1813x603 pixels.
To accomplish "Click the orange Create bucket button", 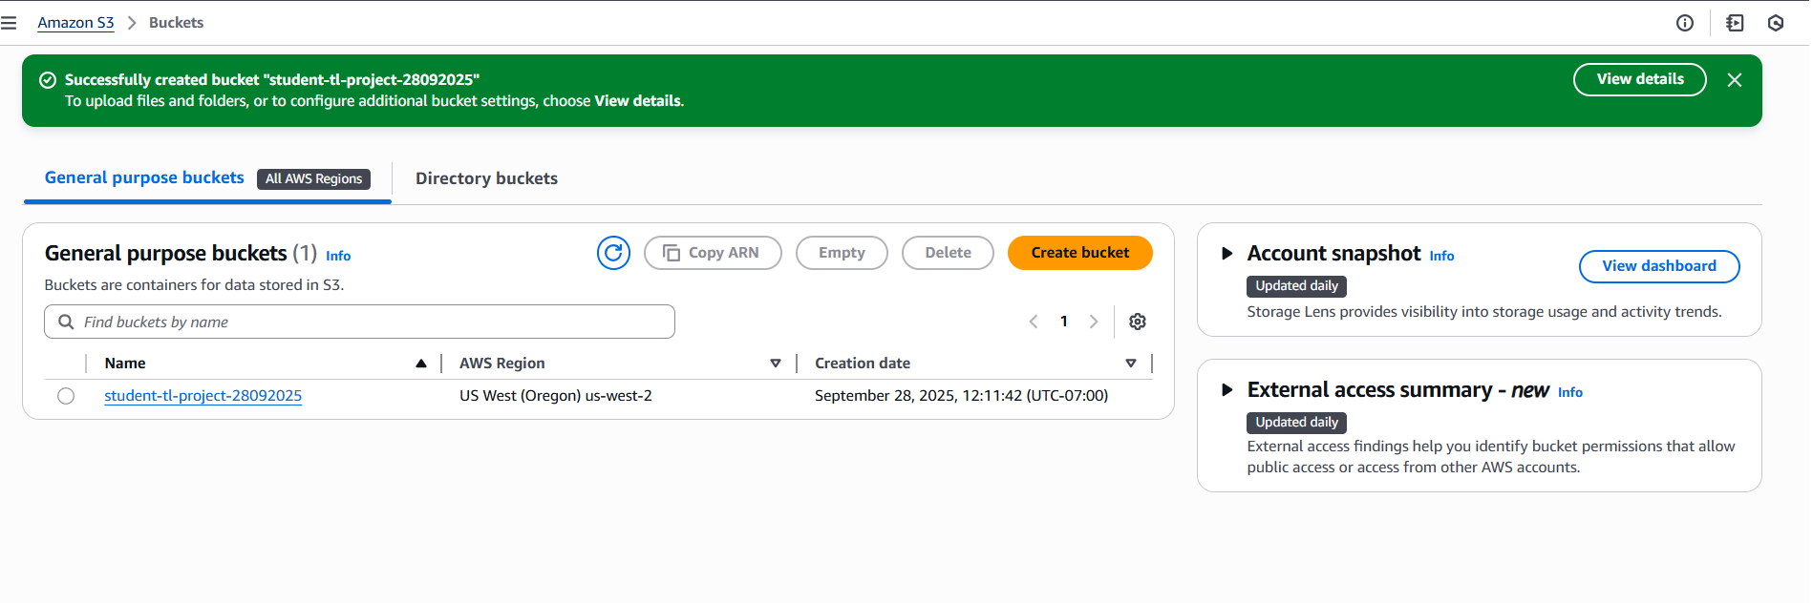I will [x=1079, y=253].
